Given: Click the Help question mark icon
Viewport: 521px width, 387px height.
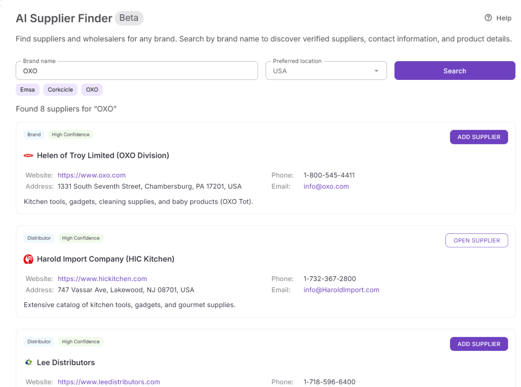Looking at the screenshot, I should point(488,18).
